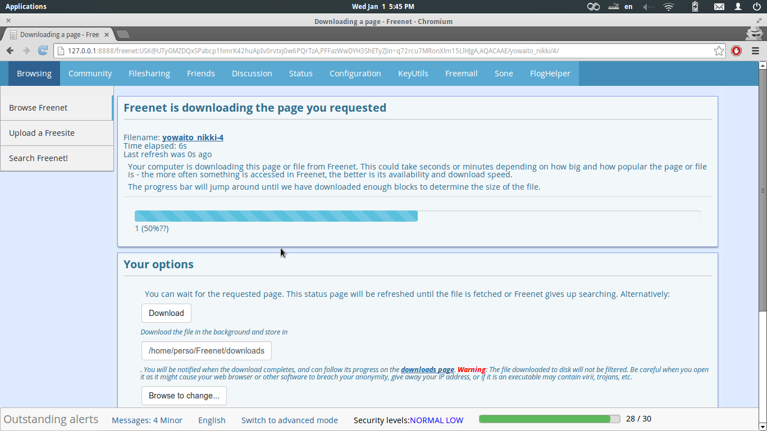Click the mail envelope tray icon
The height and width of the screenshot is (431, 767).
pyautogui.click(x=719, y=7)
